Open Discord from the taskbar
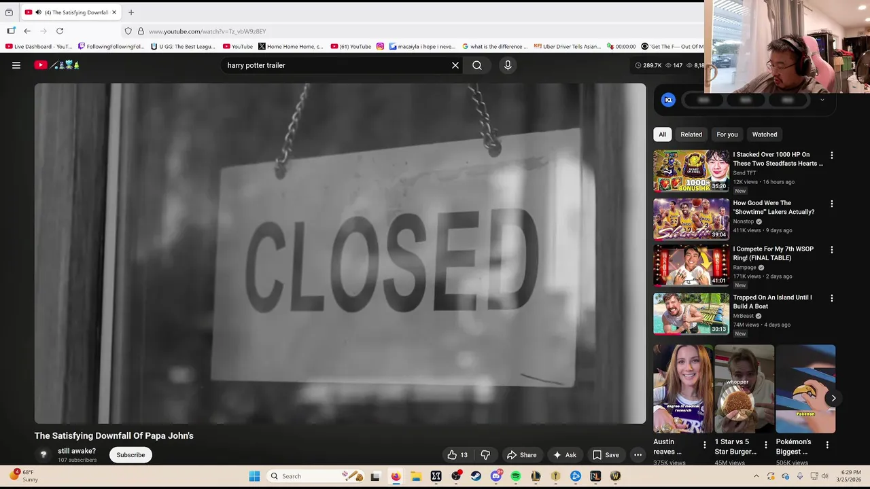Viewport: 870px width, 489px height. click(x=496, y=476)
